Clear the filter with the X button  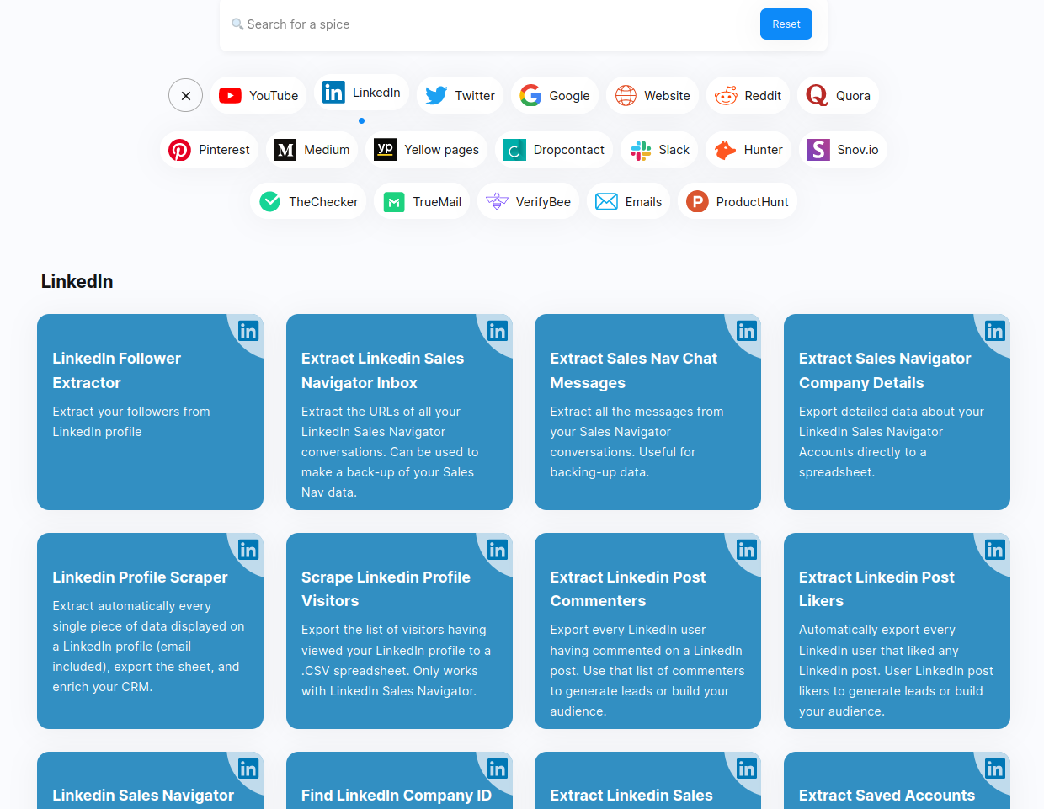pyautogui.click(x=186, y=96)
